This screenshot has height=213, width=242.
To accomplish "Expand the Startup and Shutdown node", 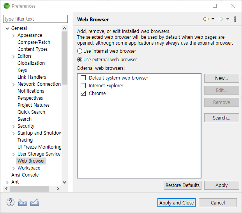I will 13,133.
